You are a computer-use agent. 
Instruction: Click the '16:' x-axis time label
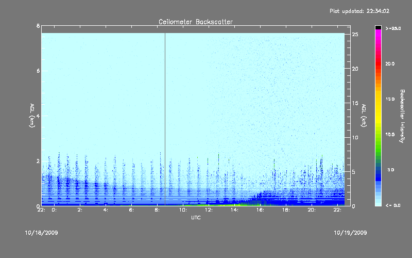[x=260, y=210]
